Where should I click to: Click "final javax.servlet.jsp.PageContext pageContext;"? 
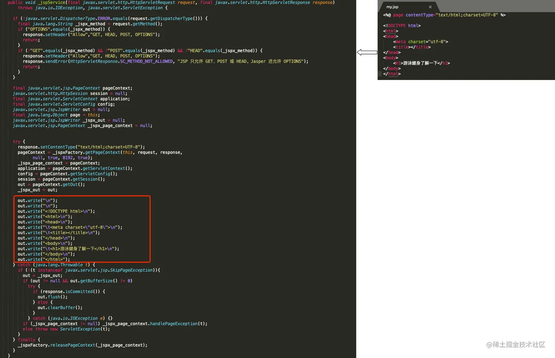tap(73, 88)
